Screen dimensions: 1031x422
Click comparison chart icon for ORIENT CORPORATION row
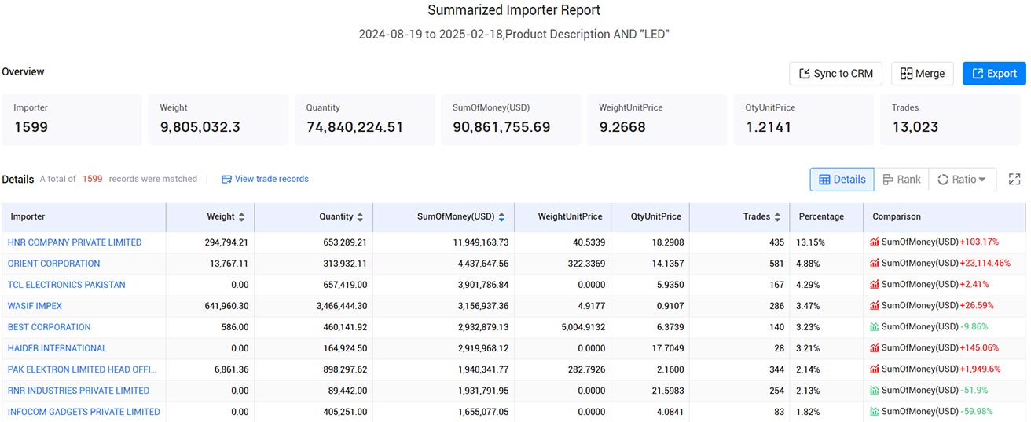coord(875,264)
